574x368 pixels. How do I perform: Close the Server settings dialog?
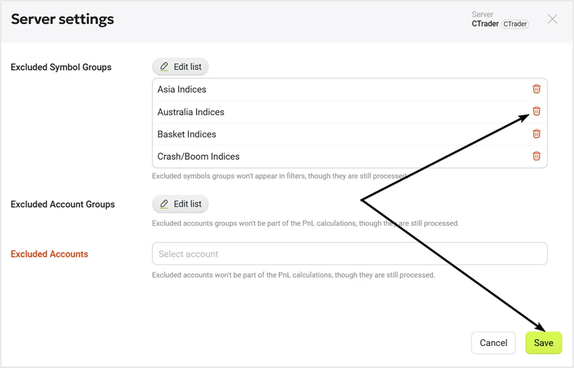coord(552,19)
